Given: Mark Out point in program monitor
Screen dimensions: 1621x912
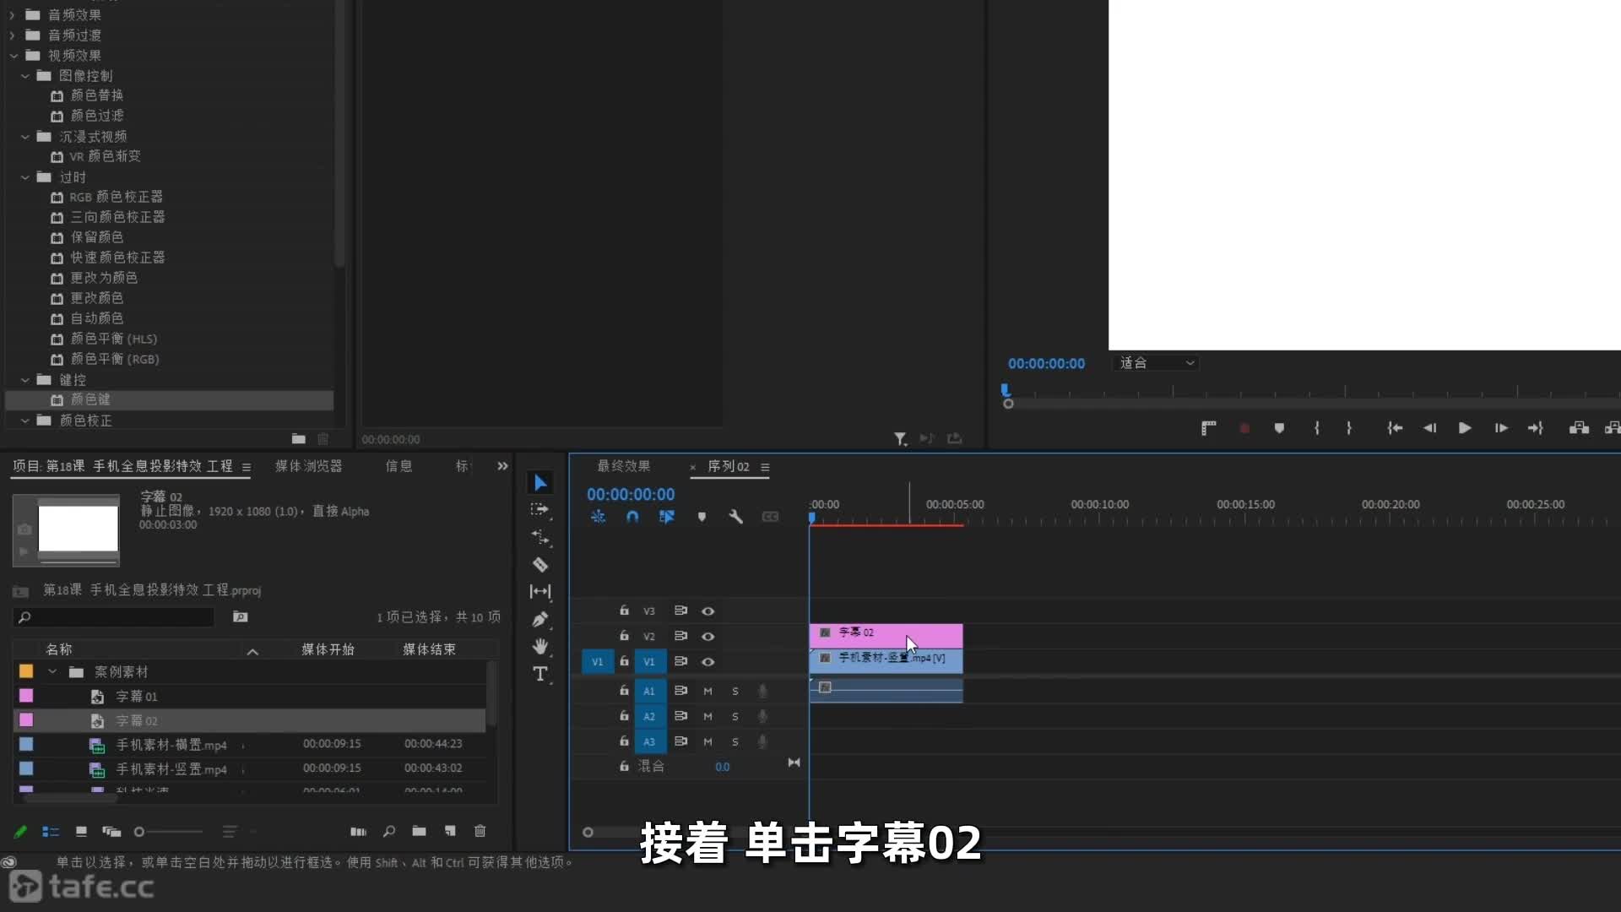Looking at the screenshot, I should tap(1349, 428).
